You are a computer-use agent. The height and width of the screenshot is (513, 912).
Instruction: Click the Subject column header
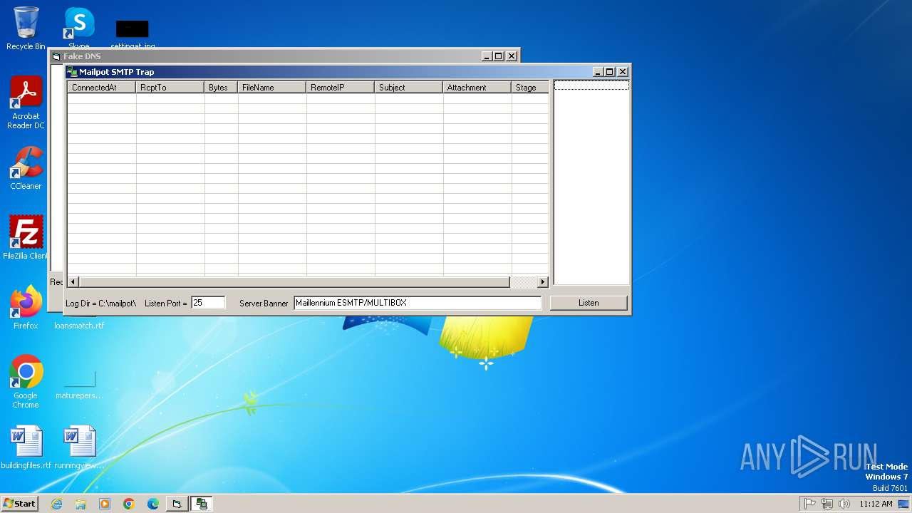pyautogui.click(x=409, y=87)
